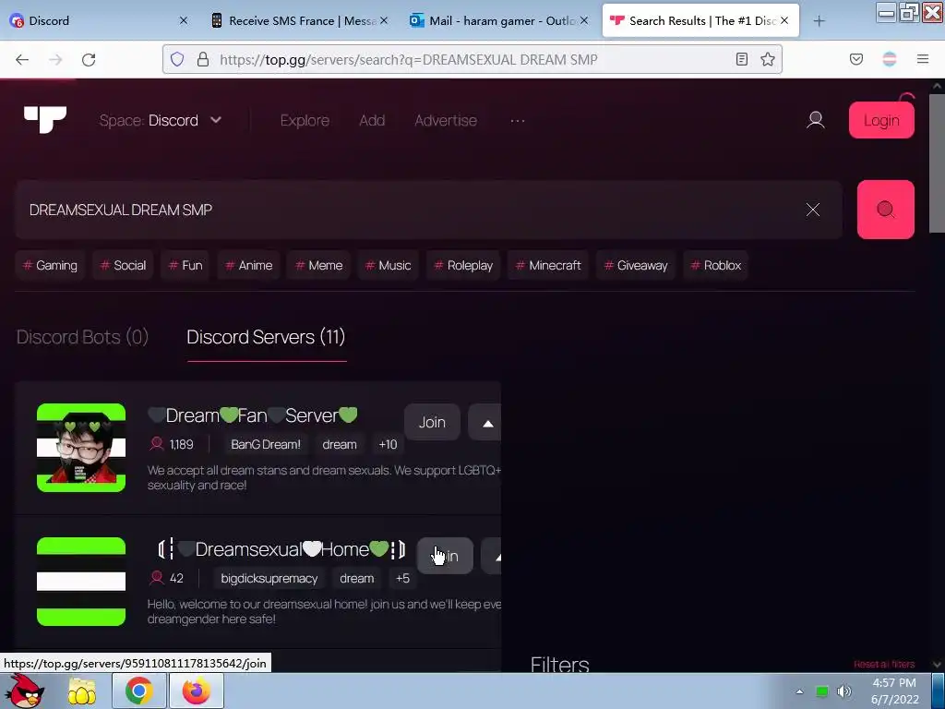Open file explorer folder in taskbar
Viewport: 945px width, 709px height.
click(x=82, y=691)
